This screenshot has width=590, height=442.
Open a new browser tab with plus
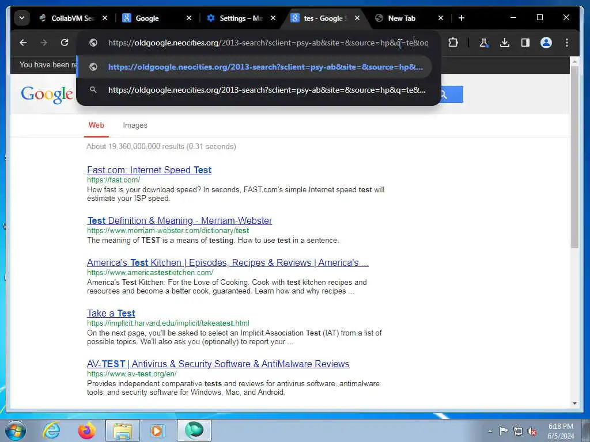[x=462, y=18]
